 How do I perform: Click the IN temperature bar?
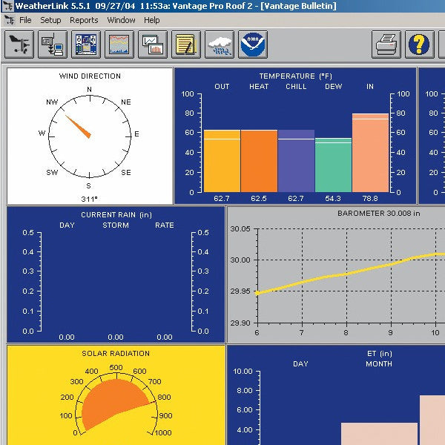point(370,153)
